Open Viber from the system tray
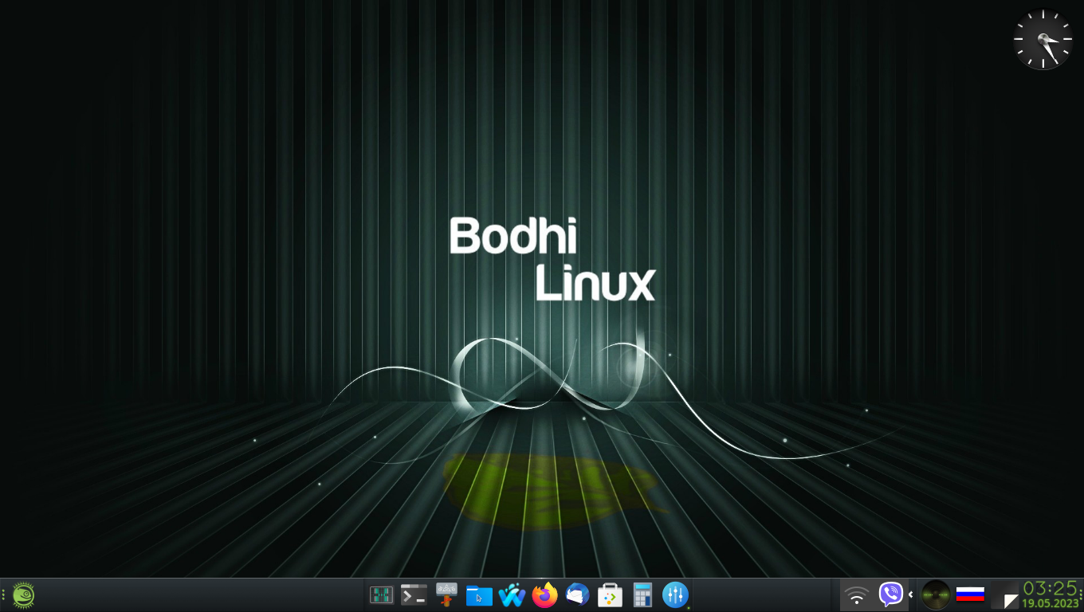Image resolution: width=1084 pixels, height=612 pixels. point(890,594)
